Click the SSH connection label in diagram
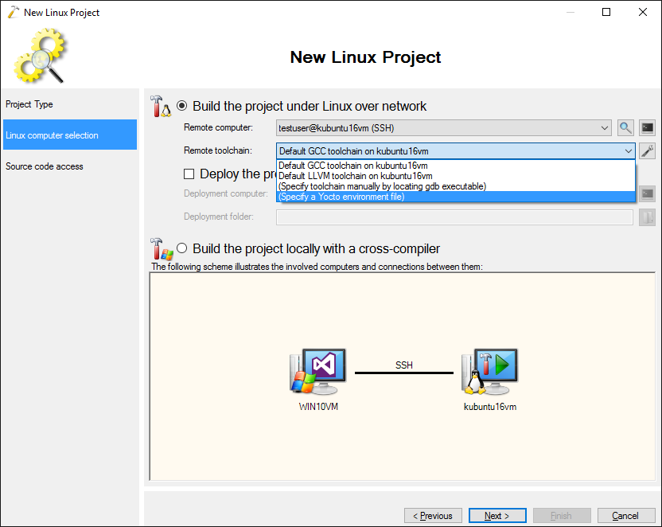This screenshot has width=662, height=527. (404, 365)
